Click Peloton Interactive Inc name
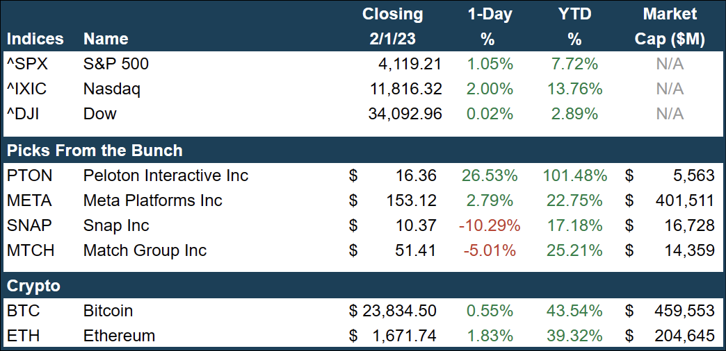 (166, 176)
